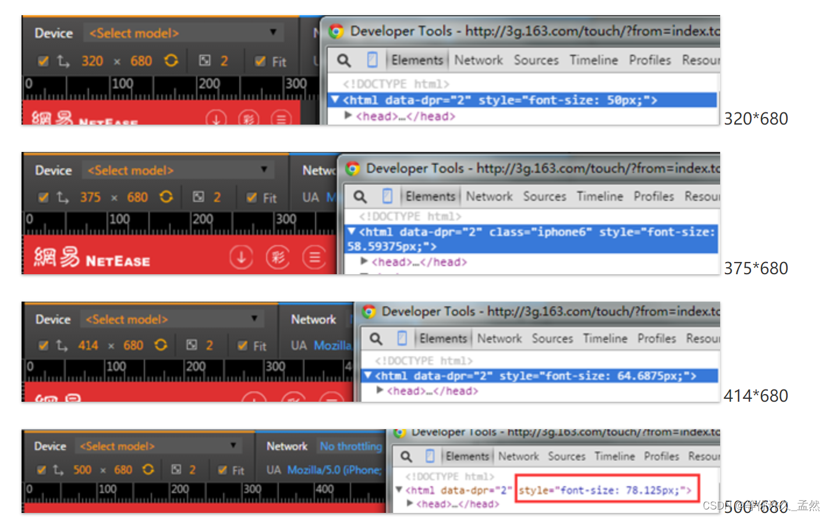
Task: Open Sources tab in the 414-width DevTools
Action: [x=552, y=338]
